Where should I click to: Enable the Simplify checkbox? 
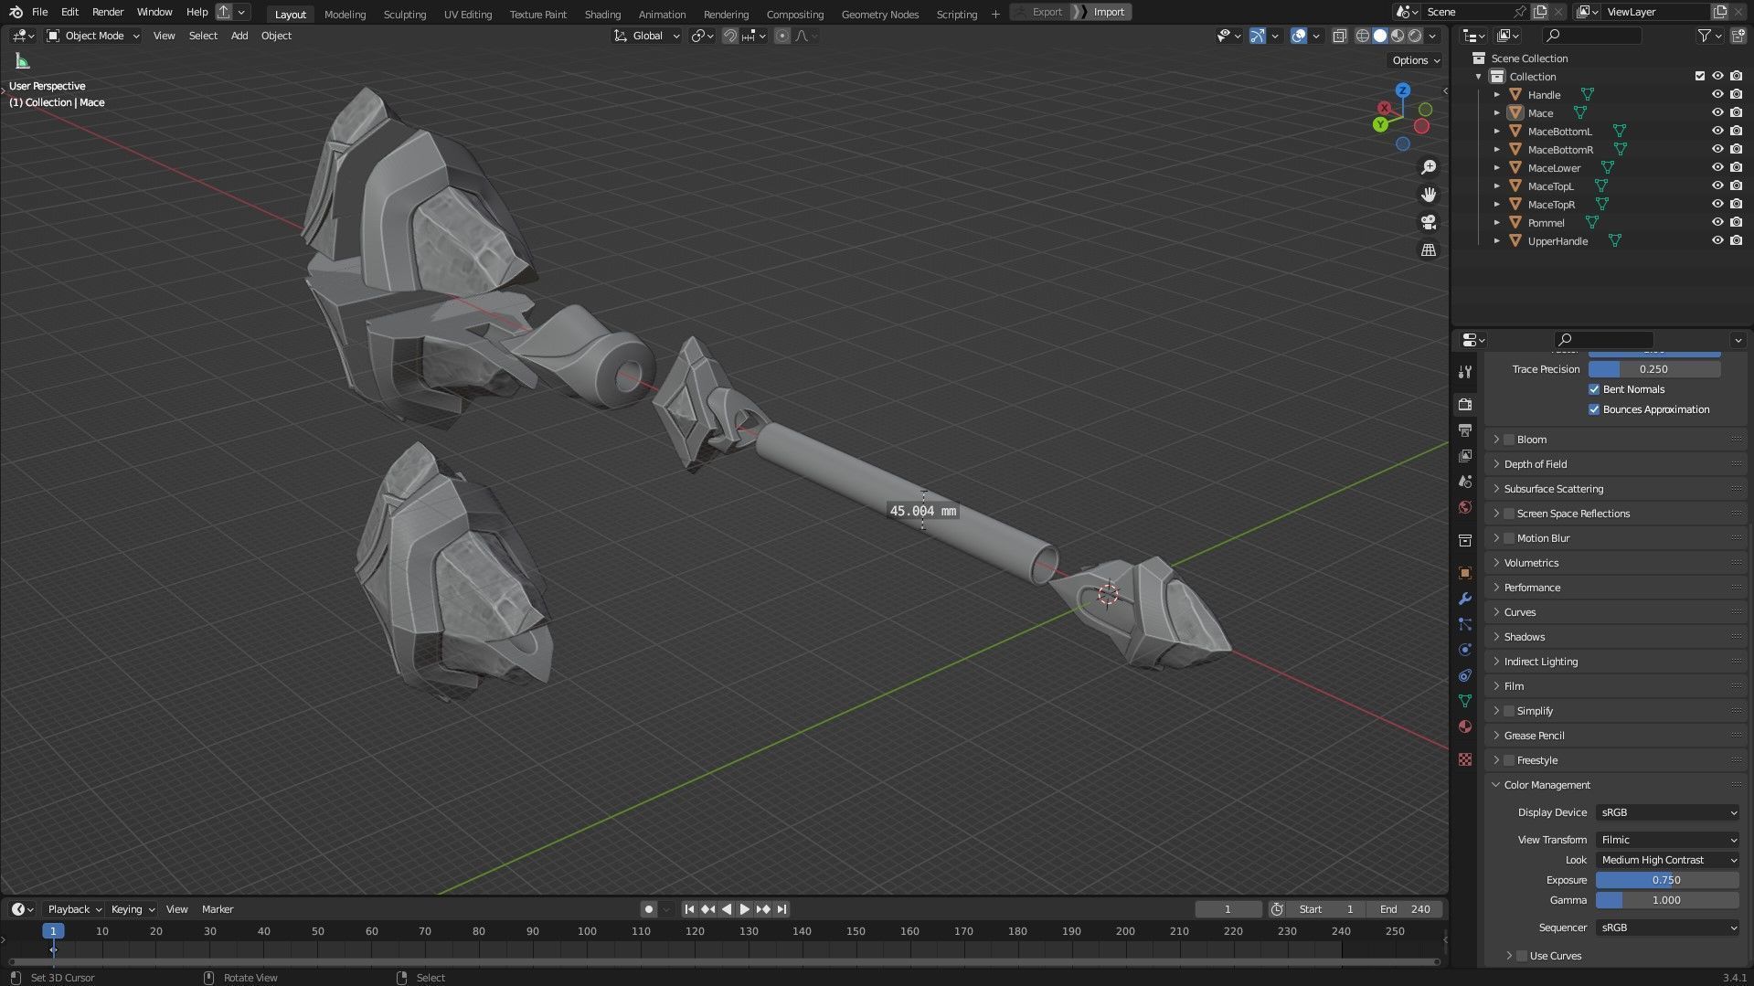[1509, 711]
